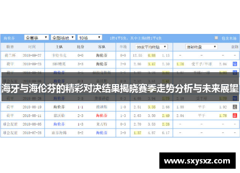The image size is (240, 173).
Task: Open the 全部场地 venue dropdown
Action: (63, 38)
